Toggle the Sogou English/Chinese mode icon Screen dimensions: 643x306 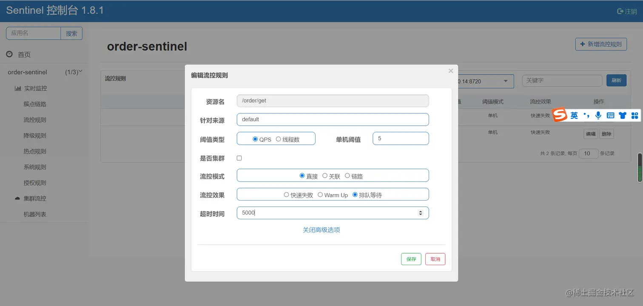574,115
